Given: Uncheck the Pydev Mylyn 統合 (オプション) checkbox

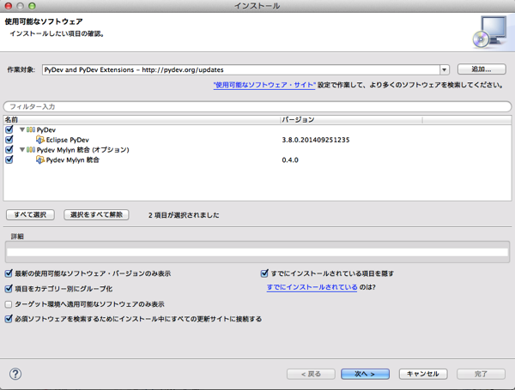Looking at the screenshot, I should point(9,149).
